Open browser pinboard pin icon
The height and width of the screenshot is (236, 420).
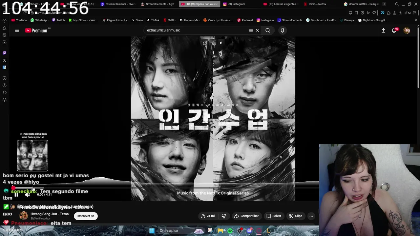(350, 13)
